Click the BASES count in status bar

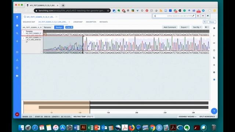click(x=27, y=117)
